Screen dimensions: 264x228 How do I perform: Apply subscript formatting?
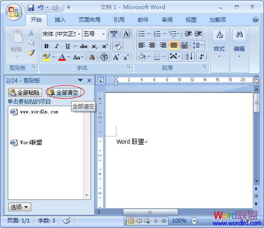(x=95, y=46)
